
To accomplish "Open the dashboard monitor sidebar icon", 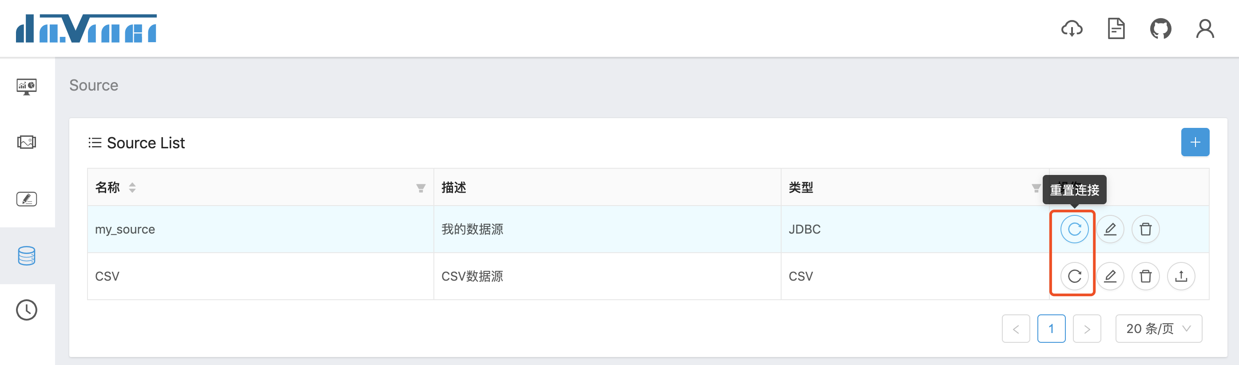I will point(27,87).
